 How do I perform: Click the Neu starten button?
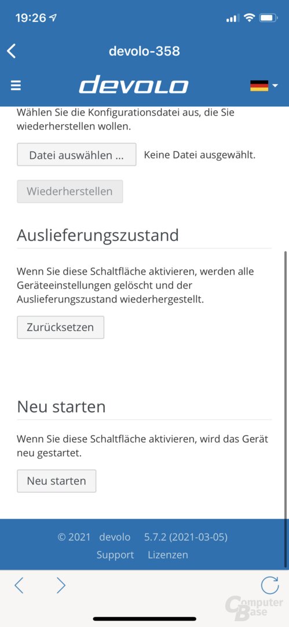click(x=57, y=481)
